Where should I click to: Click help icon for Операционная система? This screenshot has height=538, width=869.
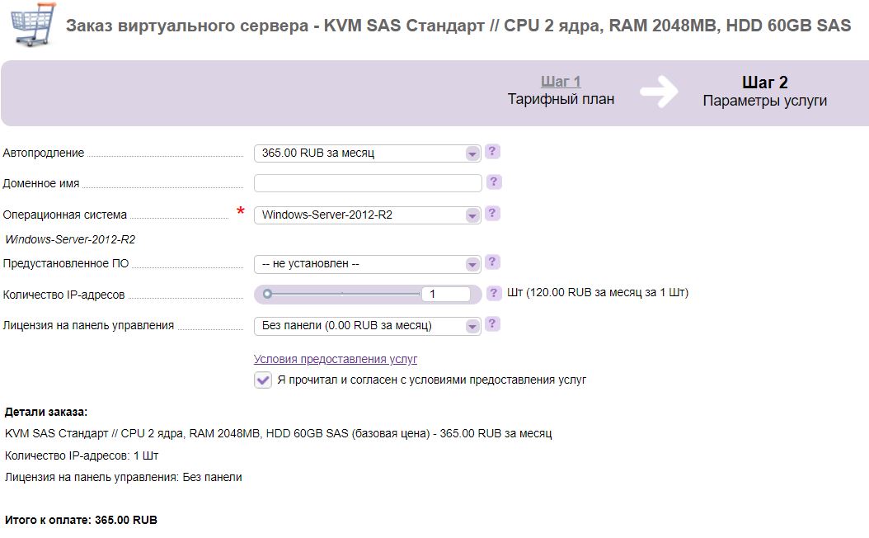[492, 214]
